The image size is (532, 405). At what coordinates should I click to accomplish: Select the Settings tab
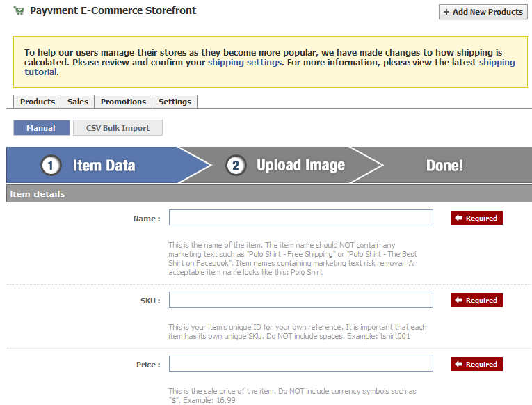175,102
